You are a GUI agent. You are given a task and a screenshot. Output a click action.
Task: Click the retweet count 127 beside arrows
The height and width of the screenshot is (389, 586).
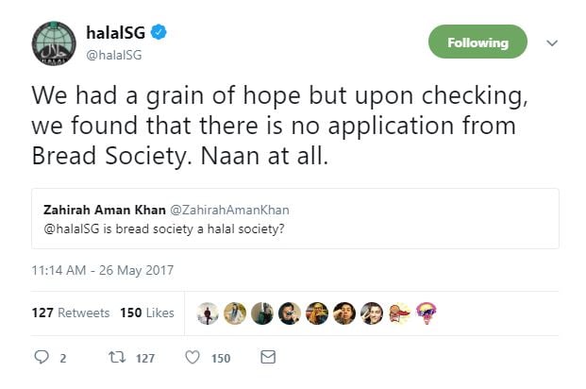click(143, 358)
